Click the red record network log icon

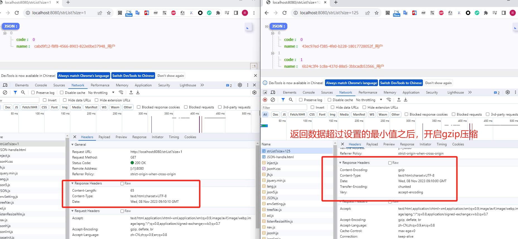point(265,100)
